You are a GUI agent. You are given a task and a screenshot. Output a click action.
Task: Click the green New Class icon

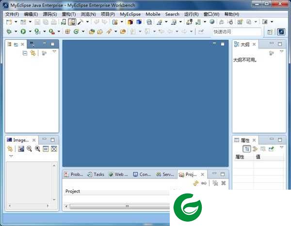pos(76,32)
